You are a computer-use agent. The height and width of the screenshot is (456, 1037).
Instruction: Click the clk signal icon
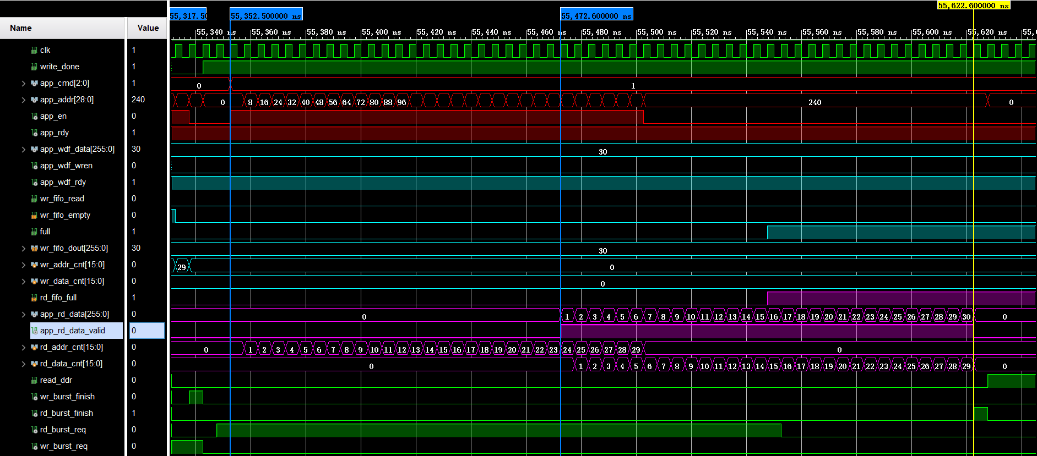34,50
